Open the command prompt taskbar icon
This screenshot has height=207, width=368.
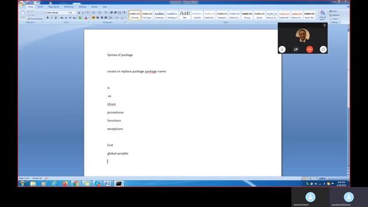(x=119, y=183)
